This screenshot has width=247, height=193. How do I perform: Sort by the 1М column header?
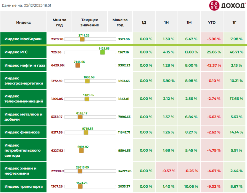click(x=189, y=22)
